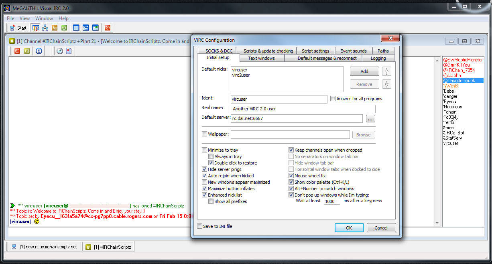Click the green arrow beside the join message
492x264 pixels.
click(12, 206)
